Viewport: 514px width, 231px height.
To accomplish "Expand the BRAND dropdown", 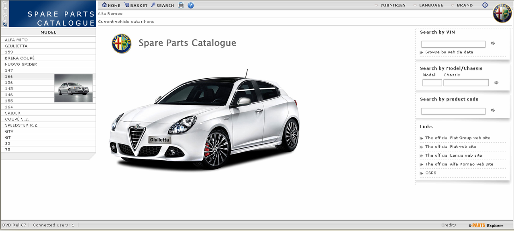I will point(464,5).
